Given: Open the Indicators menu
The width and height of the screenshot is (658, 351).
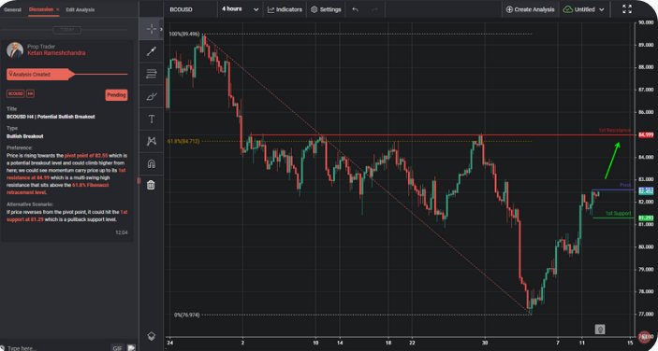Looking at the screenshot, I should pos(285,9).
